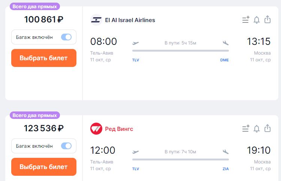Share the El Al Israel Airlines ticket

[268, 19]
